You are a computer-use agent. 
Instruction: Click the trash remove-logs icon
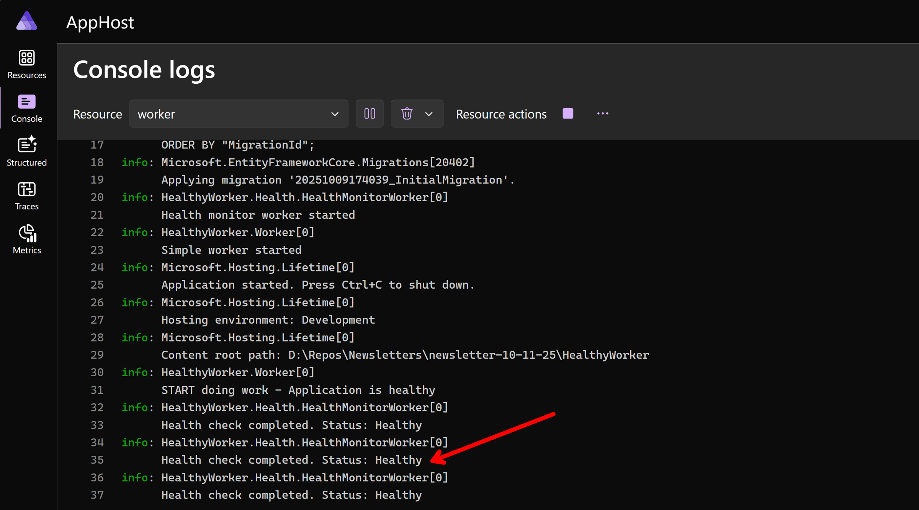click(x=407, y=114)
